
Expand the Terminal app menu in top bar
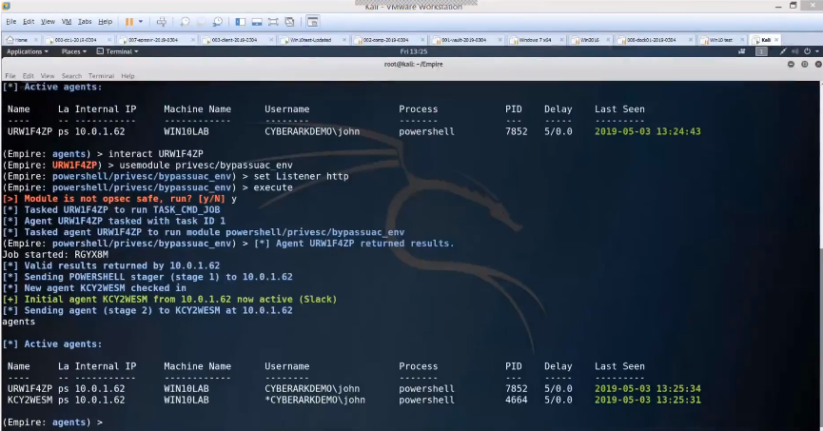pyautogui.click(x=118, y=51)
